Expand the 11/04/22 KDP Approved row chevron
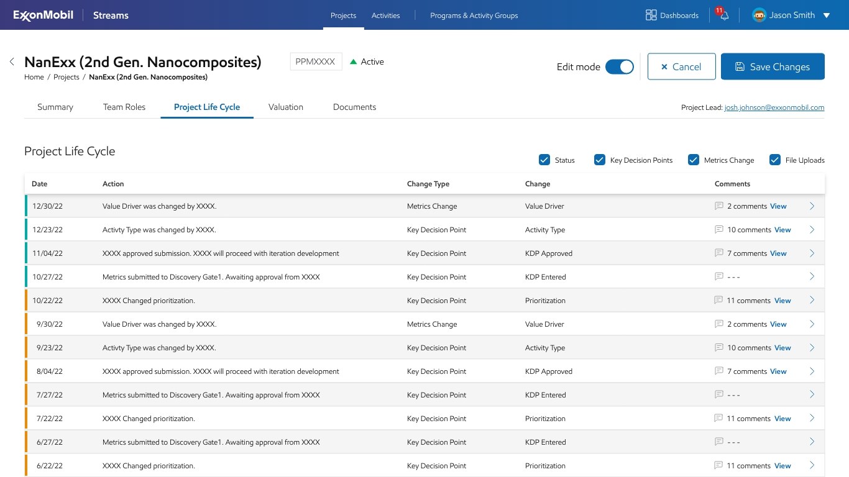This screenshot has height=477, width=849. point(812,253)
